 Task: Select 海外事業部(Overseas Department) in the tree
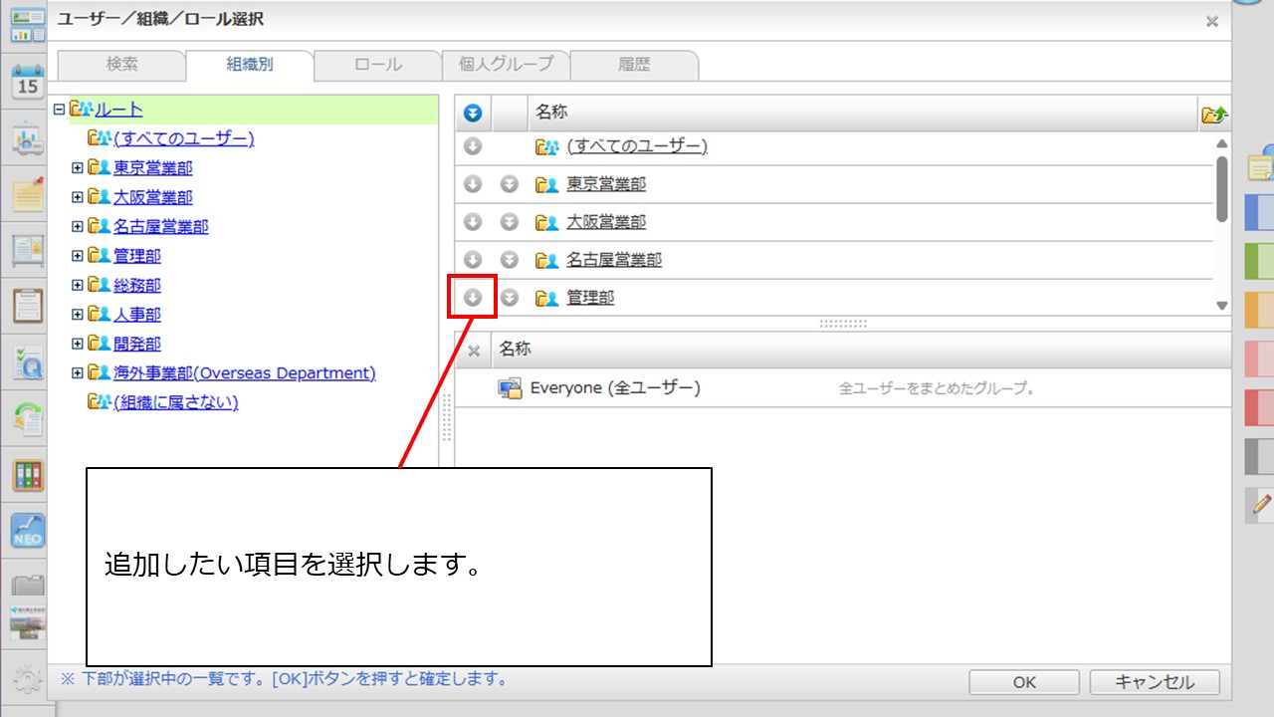(x=245, y=372)
